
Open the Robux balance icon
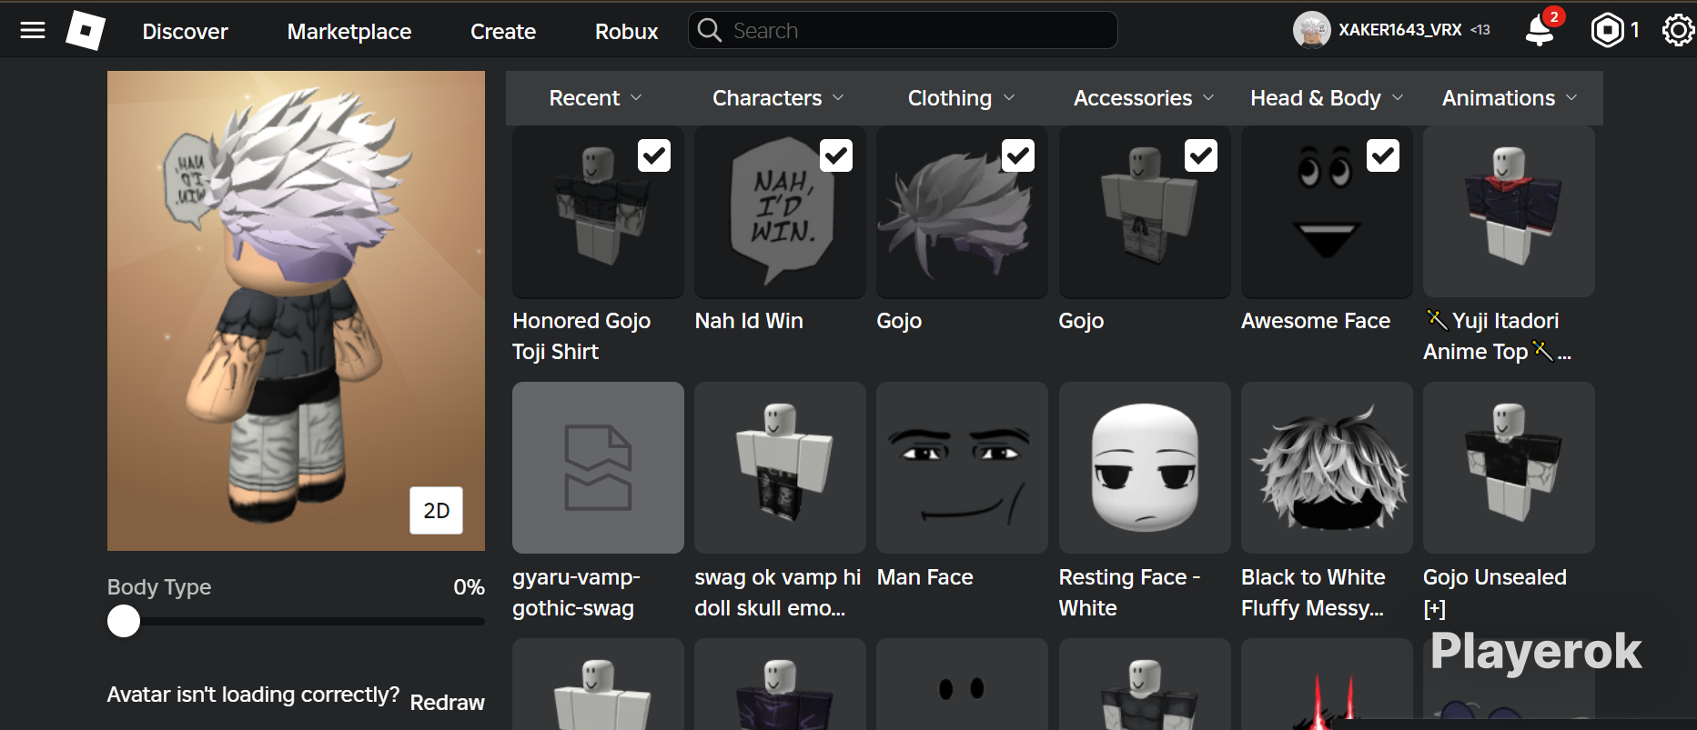click(x=1608, y=30)
